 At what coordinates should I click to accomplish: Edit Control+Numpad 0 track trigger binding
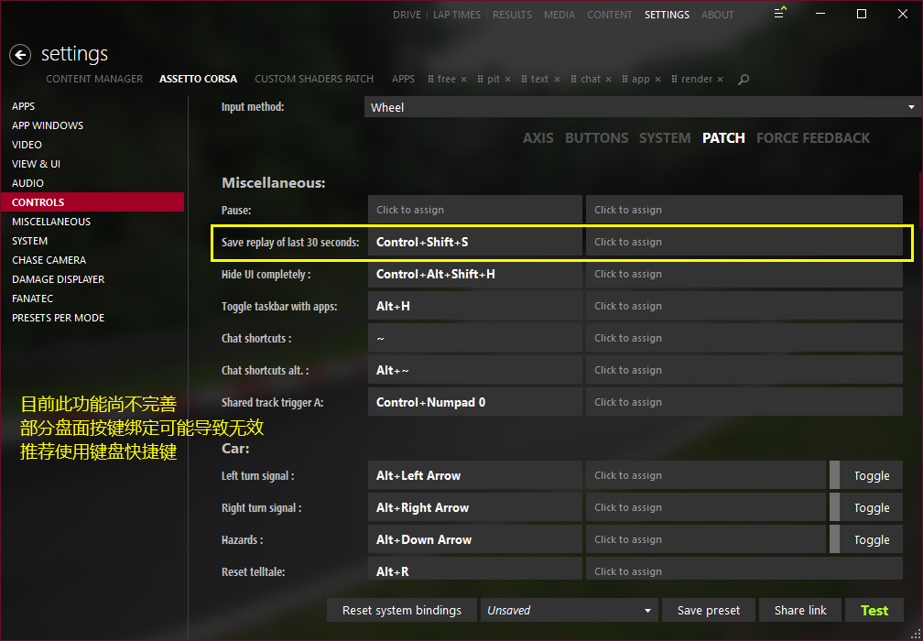click(475, 402)
